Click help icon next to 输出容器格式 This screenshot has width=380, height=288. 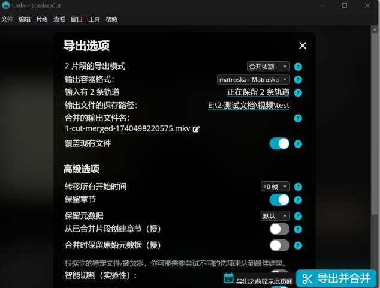pyautogui.click(x=298, y=79)
